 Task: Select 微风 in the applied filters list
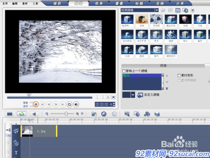click(x=142, y=75)
